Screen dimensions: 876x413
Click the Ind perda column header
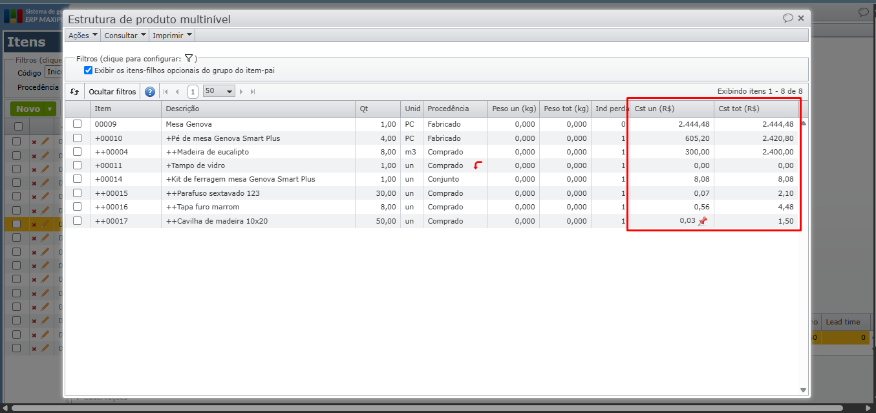610,109
